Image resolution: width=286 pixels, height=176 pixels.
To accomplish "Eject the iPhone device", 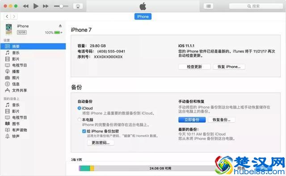I will click(x=60, y=26).
